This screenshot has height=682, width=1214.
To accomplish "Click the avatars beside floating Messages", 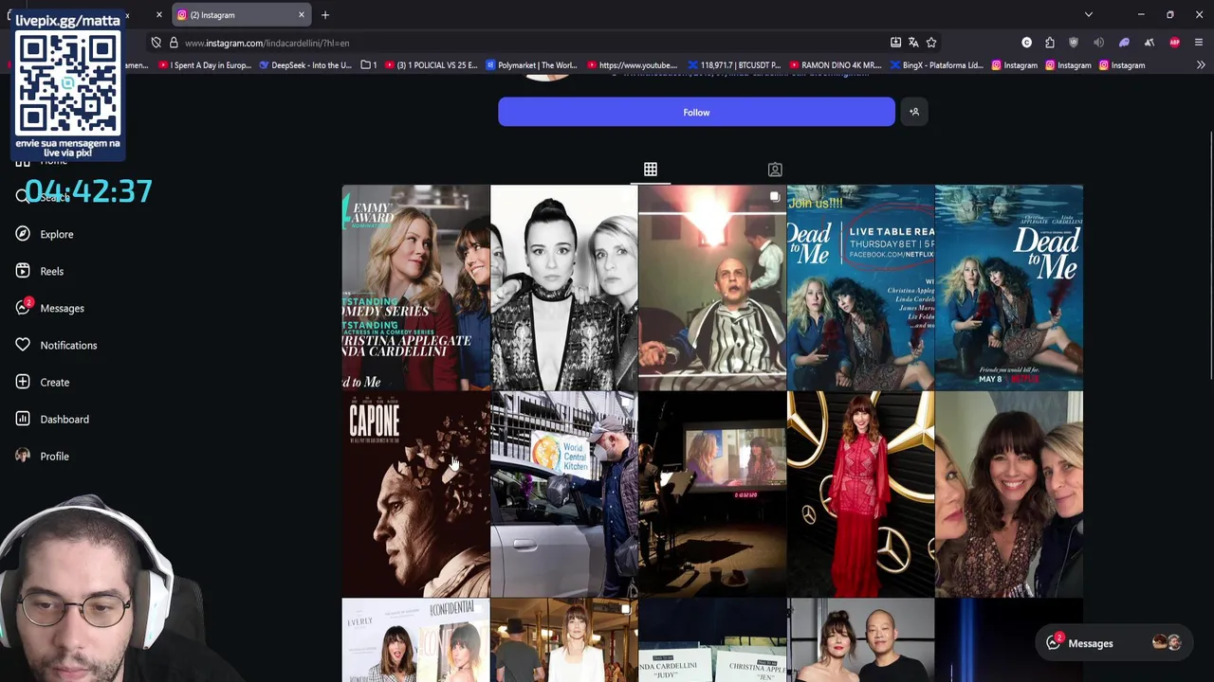I will pos(1167,643).
